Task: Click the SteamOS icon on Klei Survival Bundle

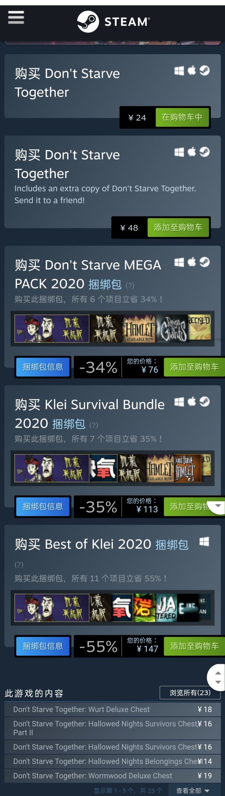Action: [x=205, y=401]
